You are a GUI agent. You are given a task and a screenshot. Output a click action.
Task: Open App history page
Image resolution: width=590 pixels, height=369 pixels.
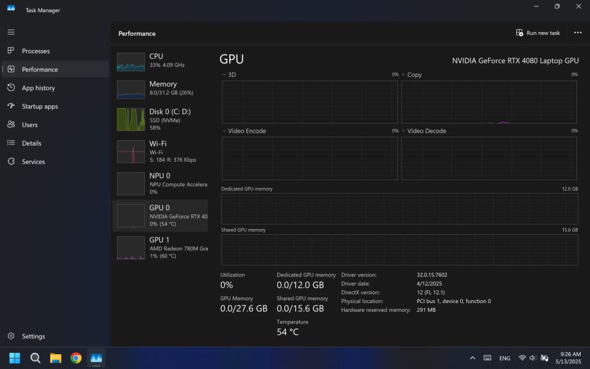[x=55, y=88]
